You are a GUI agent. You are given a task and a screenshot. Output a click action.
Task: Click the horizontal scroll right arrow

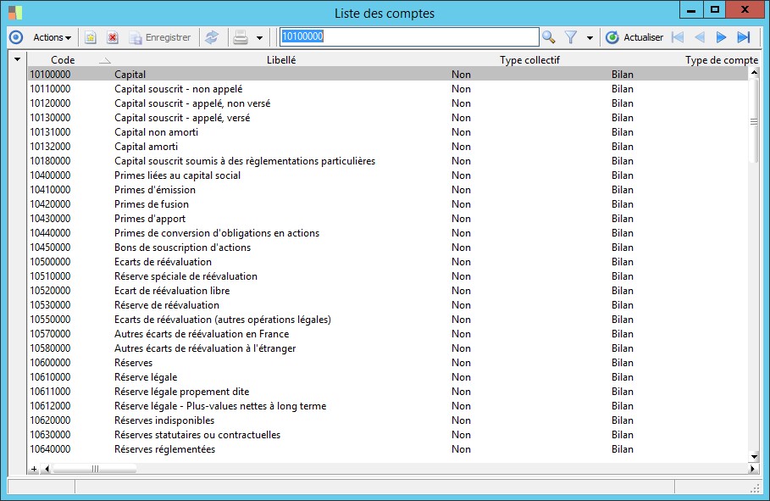tap(752, 469)
